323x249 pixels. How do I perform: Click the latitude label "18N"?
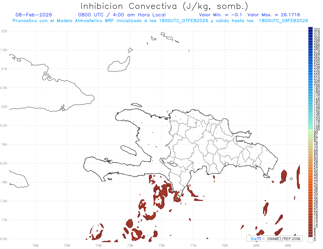click(4, 182)
